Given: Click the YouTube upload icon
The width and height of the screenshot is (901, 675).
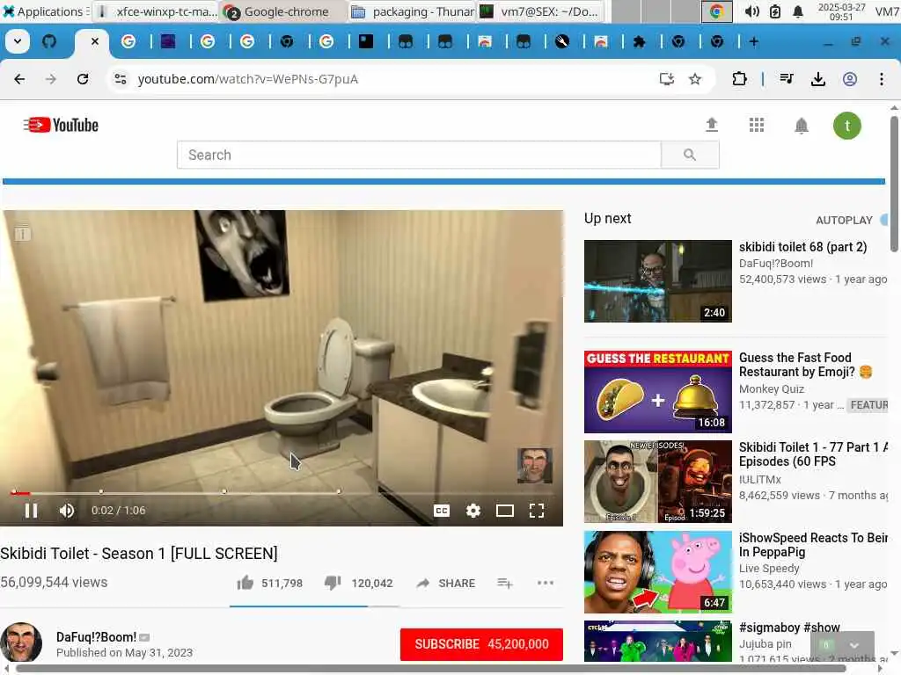Looking at the screenshot, I should [x=711, y=125].
